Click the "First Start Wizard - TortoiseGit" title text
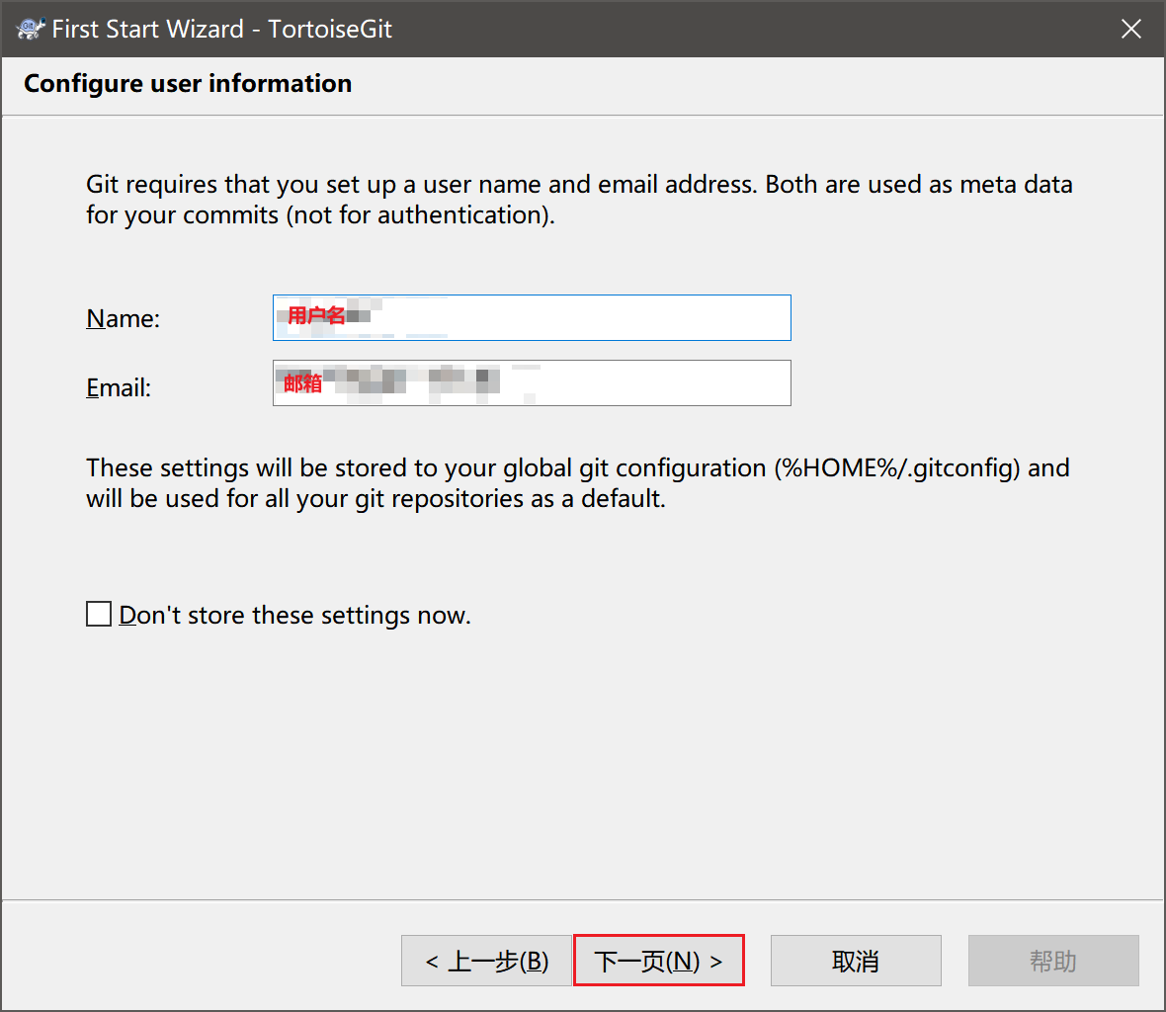 [221, 29]
